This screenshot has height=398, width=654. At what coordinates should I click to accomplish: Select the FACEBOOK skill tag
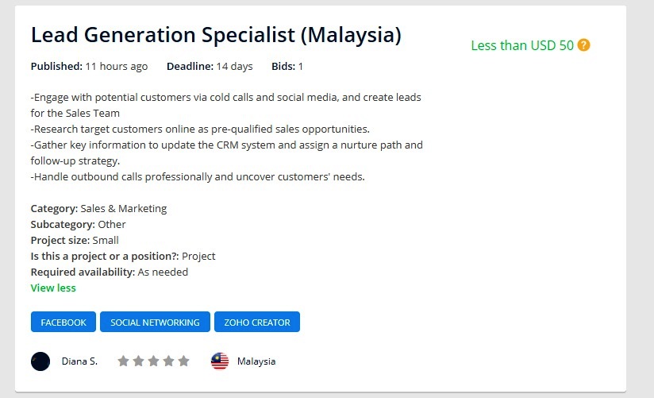pyautogui.click(x=63, y=323)
